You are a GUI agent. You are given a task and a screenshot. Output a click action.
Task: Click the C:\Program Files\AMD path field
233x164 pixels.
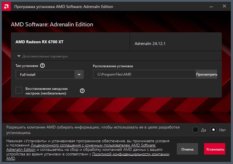144,74
